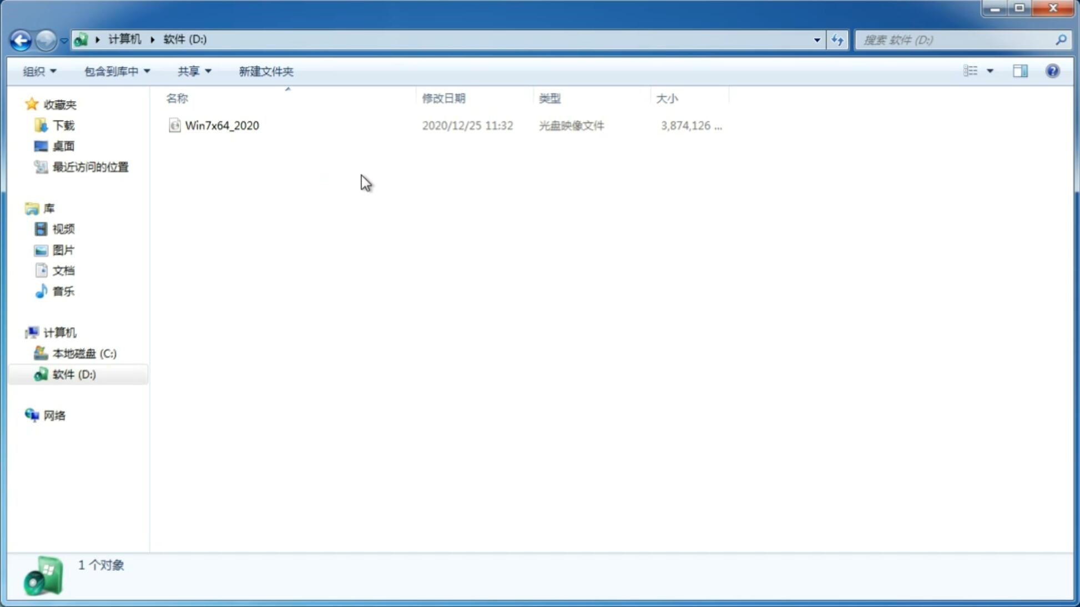1080x607 pixels.
Task: Toggle display details pane icon
Action: pos(1021,71)
